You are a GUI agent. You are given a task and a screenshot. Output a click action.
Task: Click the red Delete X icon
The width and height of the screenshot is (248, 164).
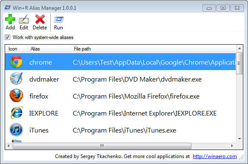(40, 19)
